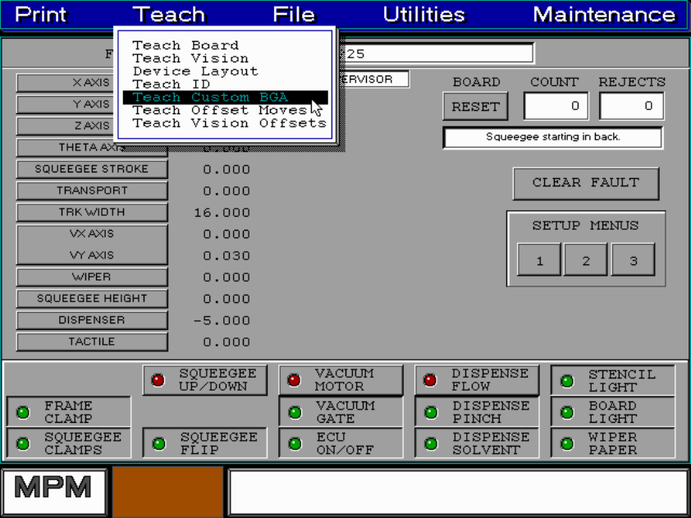Toggle the Squeegee Flip control
This screenshot has height=518, width=691.
(x=205, y=443)
